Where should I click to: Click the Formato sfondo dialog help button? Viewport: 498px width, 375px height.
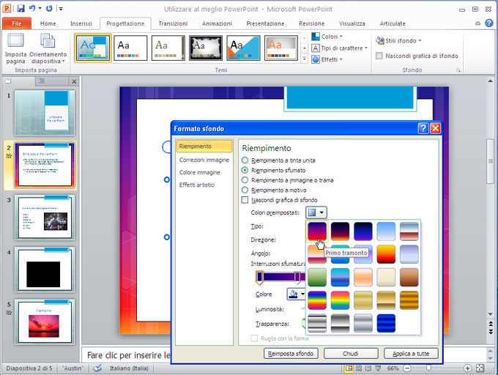coord(423,128)
